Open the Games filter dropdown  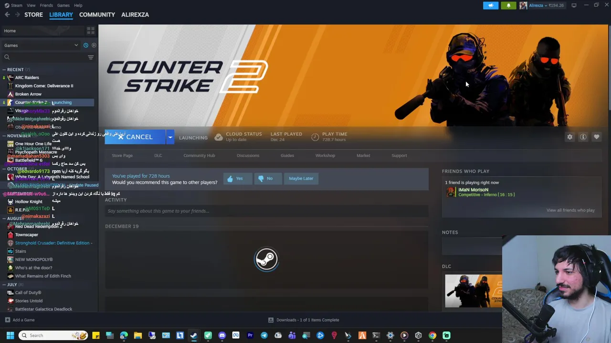point(41,45)
